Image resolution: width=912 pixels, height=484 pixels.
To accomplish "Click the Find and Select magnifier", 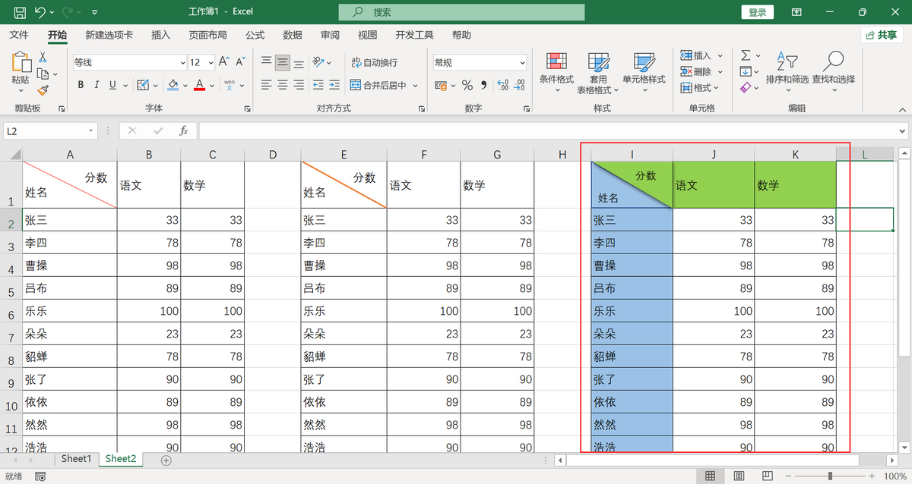I will 833,63.
